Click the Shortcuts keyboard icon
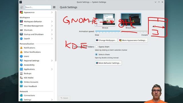The height and width of the screenshot is (103, 183). click(x=21, y=30)
